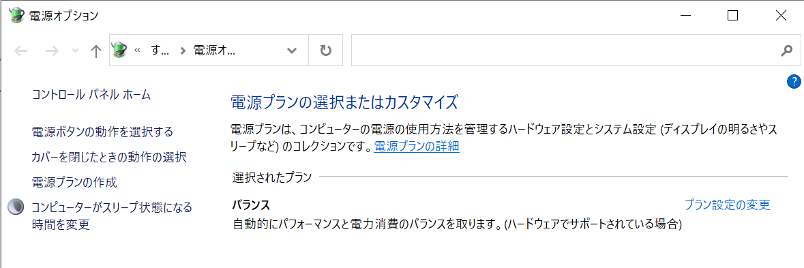
Task: Expand the address bar history dropdown
Action: pos(292,50)
